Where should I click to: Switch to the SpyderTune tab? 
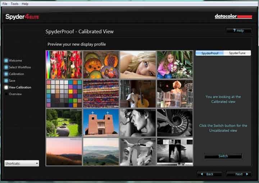pyautogui.click(x=237, y=53)
